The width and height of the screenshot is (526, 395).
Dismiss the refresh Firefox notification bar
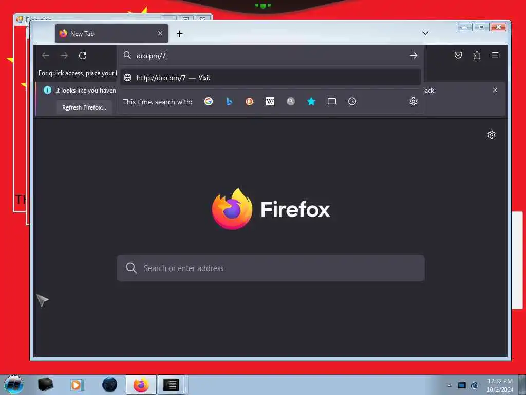coord(495,90)
